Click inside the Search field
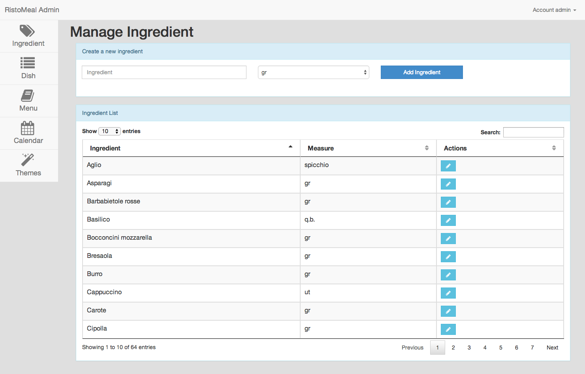Viewport: 585px width, 374px height. pyautogui.click(x=533, y=132)
